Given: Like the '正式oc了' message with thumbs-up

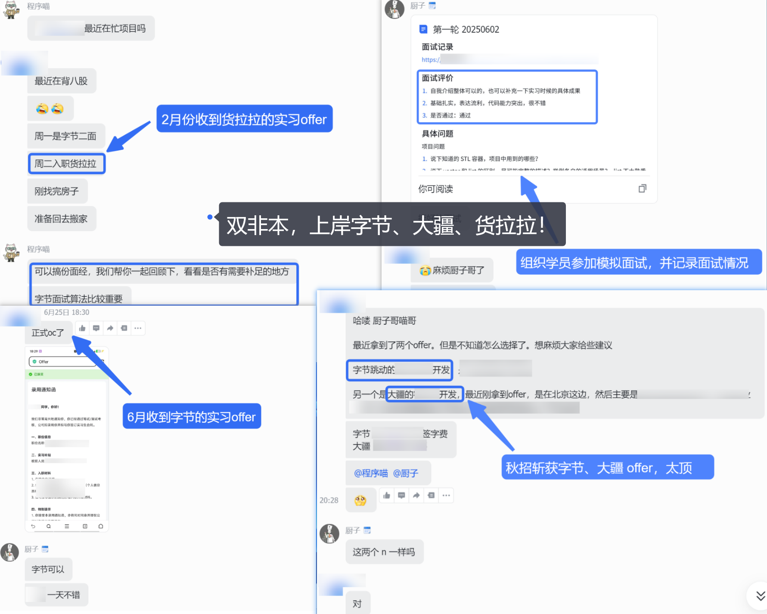Looking at the screenshot, I should click(x=82, y=328).
